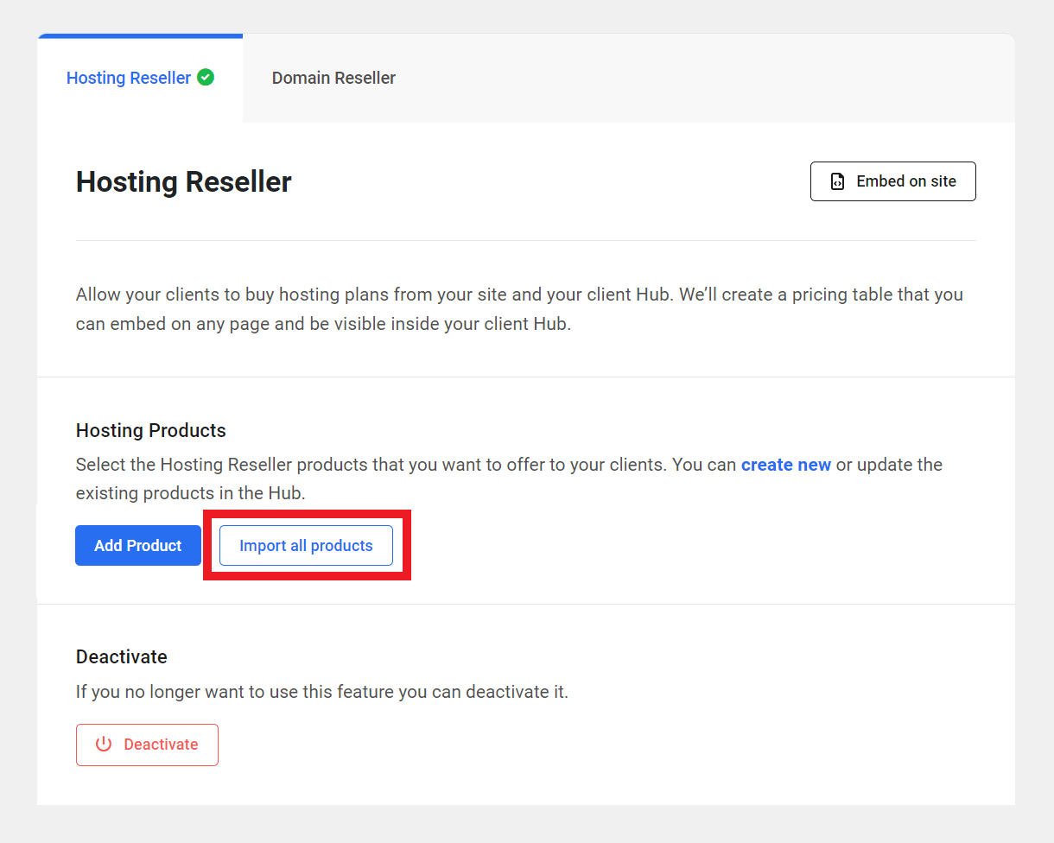Follow the create new link
This screenshot has height=843, width=1054.
click(786, 465)
